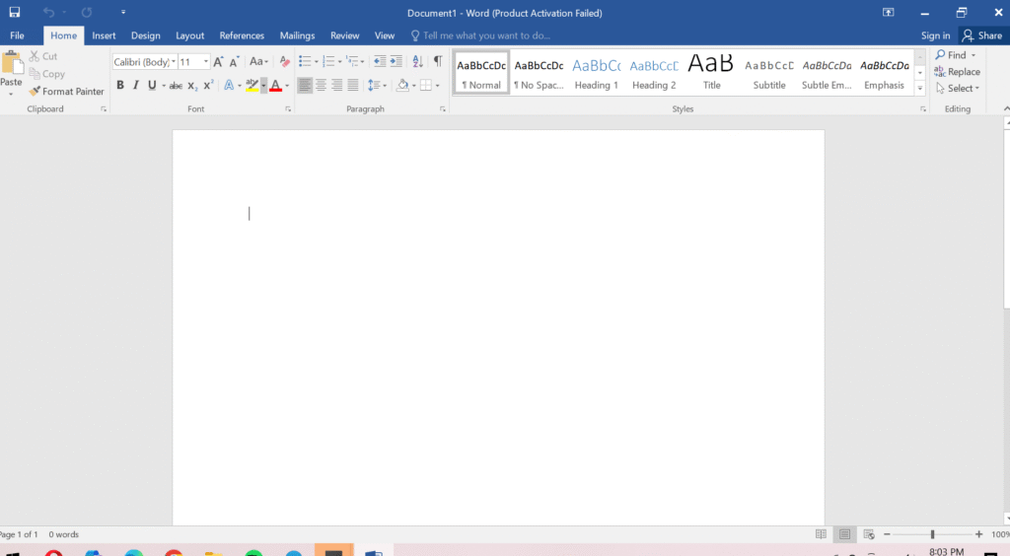Toggle Subscript formatting
Image resolution: width=1010 pixels, height=556 pixels.
[x=192, y=86]
